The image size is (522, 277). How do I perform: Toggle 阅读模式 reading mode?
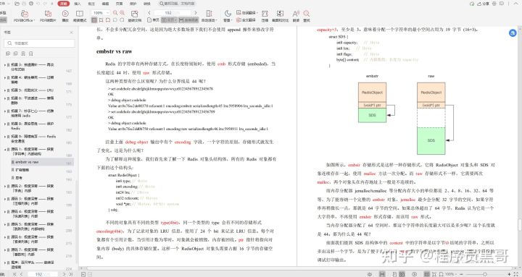(80, 16)
